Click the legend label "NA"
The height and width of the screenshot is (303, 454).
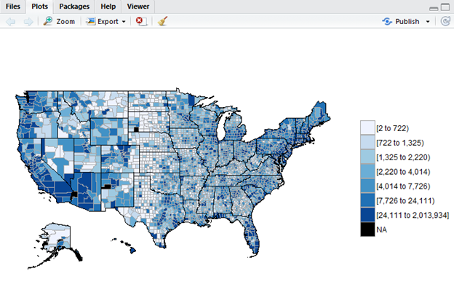pos(382,229)
